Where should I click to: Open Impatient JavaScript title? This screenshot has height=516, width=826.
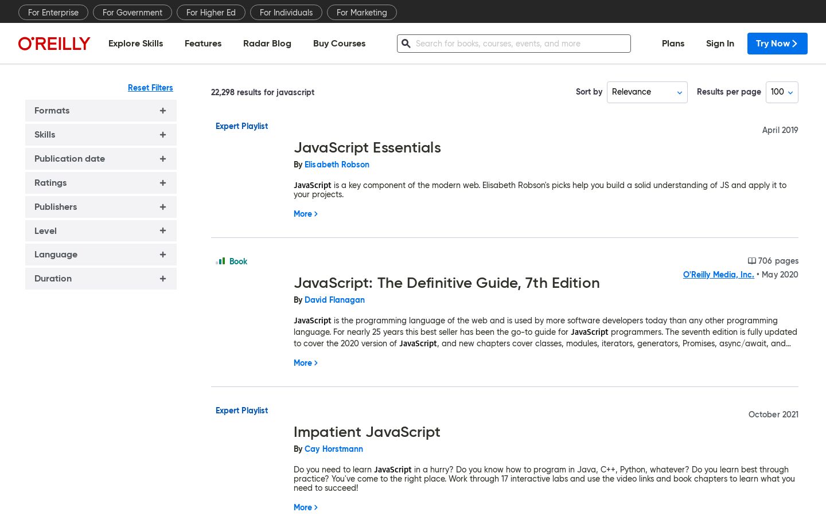click(x=367, y=432)
